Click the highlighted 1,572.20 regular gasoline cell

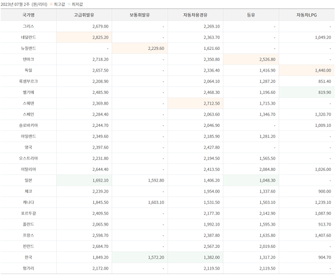[x=140, y=257]
